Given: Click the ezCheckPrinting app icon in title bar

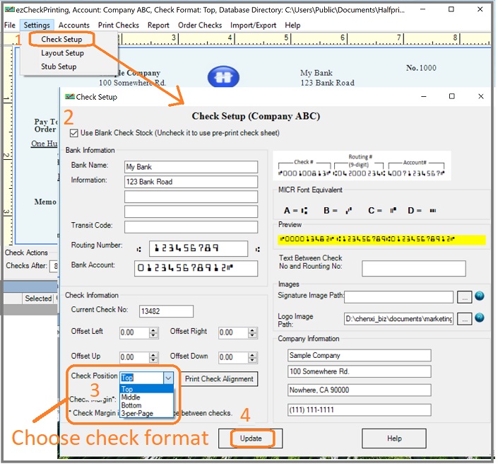Looking at the screenshot, I should 8,7.
